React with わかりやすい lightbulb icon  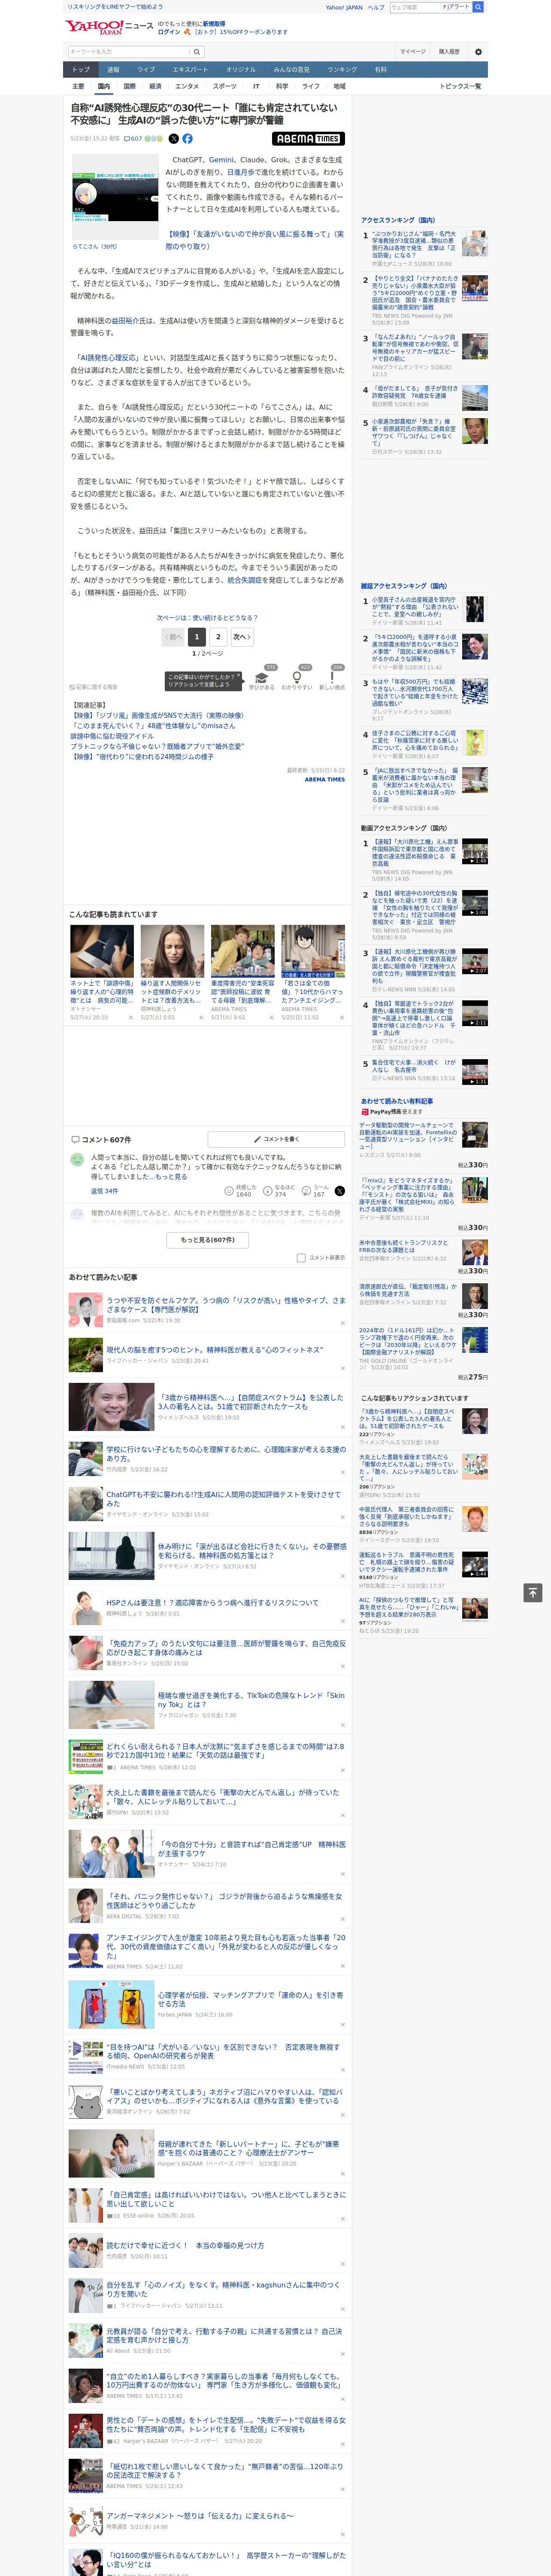[x=296, y=677]
